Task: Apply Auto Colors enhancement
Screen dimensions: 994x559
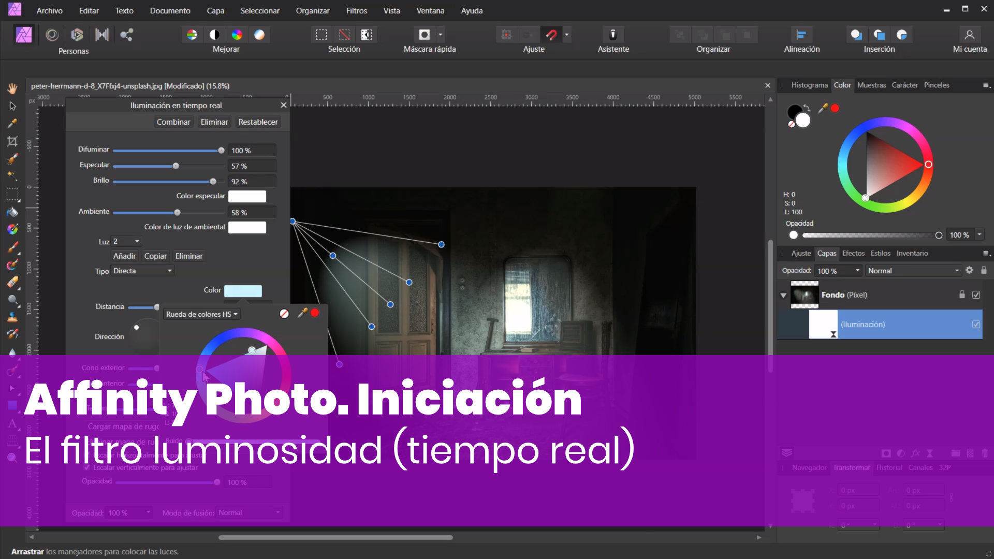Action: [237, 35]
